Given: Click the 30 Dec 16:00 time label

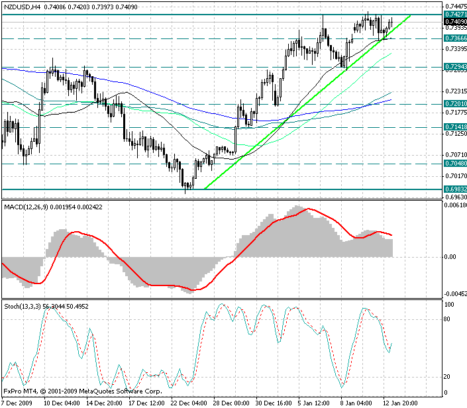Looking at the screenshot, I should tap(274, 403).
